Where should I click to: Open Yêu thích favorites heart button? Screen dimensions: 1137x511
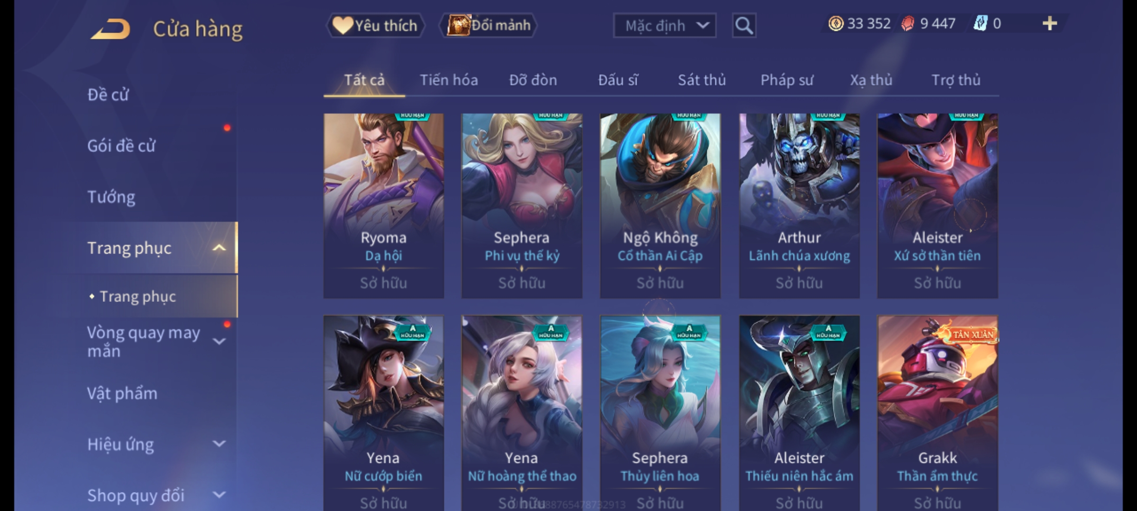(x=375, y=26)
